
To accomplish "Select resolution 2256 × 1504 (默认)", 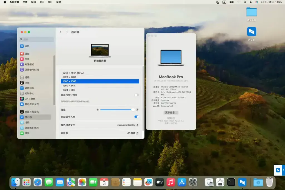I will pyautogui.click(x=100, y=73).
